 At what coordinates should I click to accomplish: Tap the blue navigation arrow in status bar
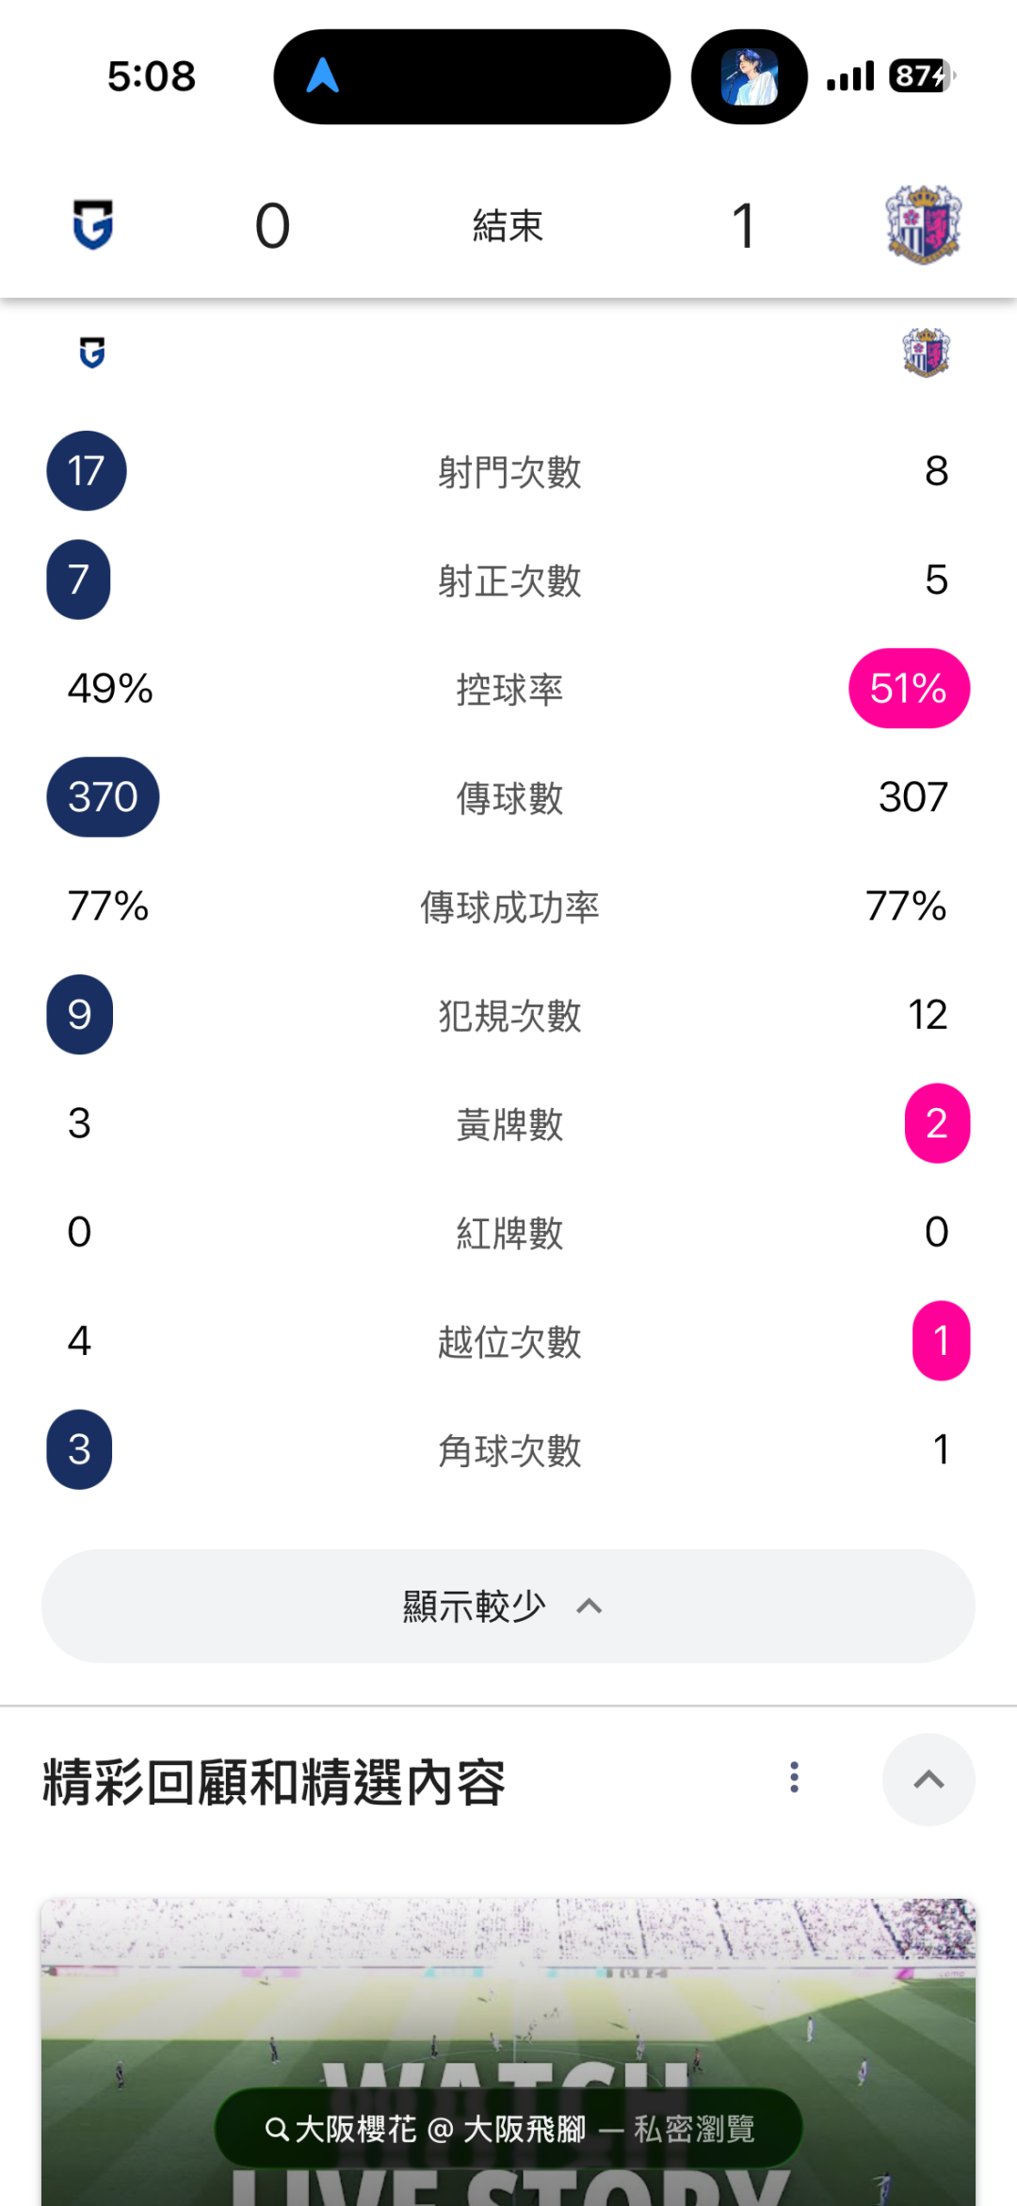322,75
